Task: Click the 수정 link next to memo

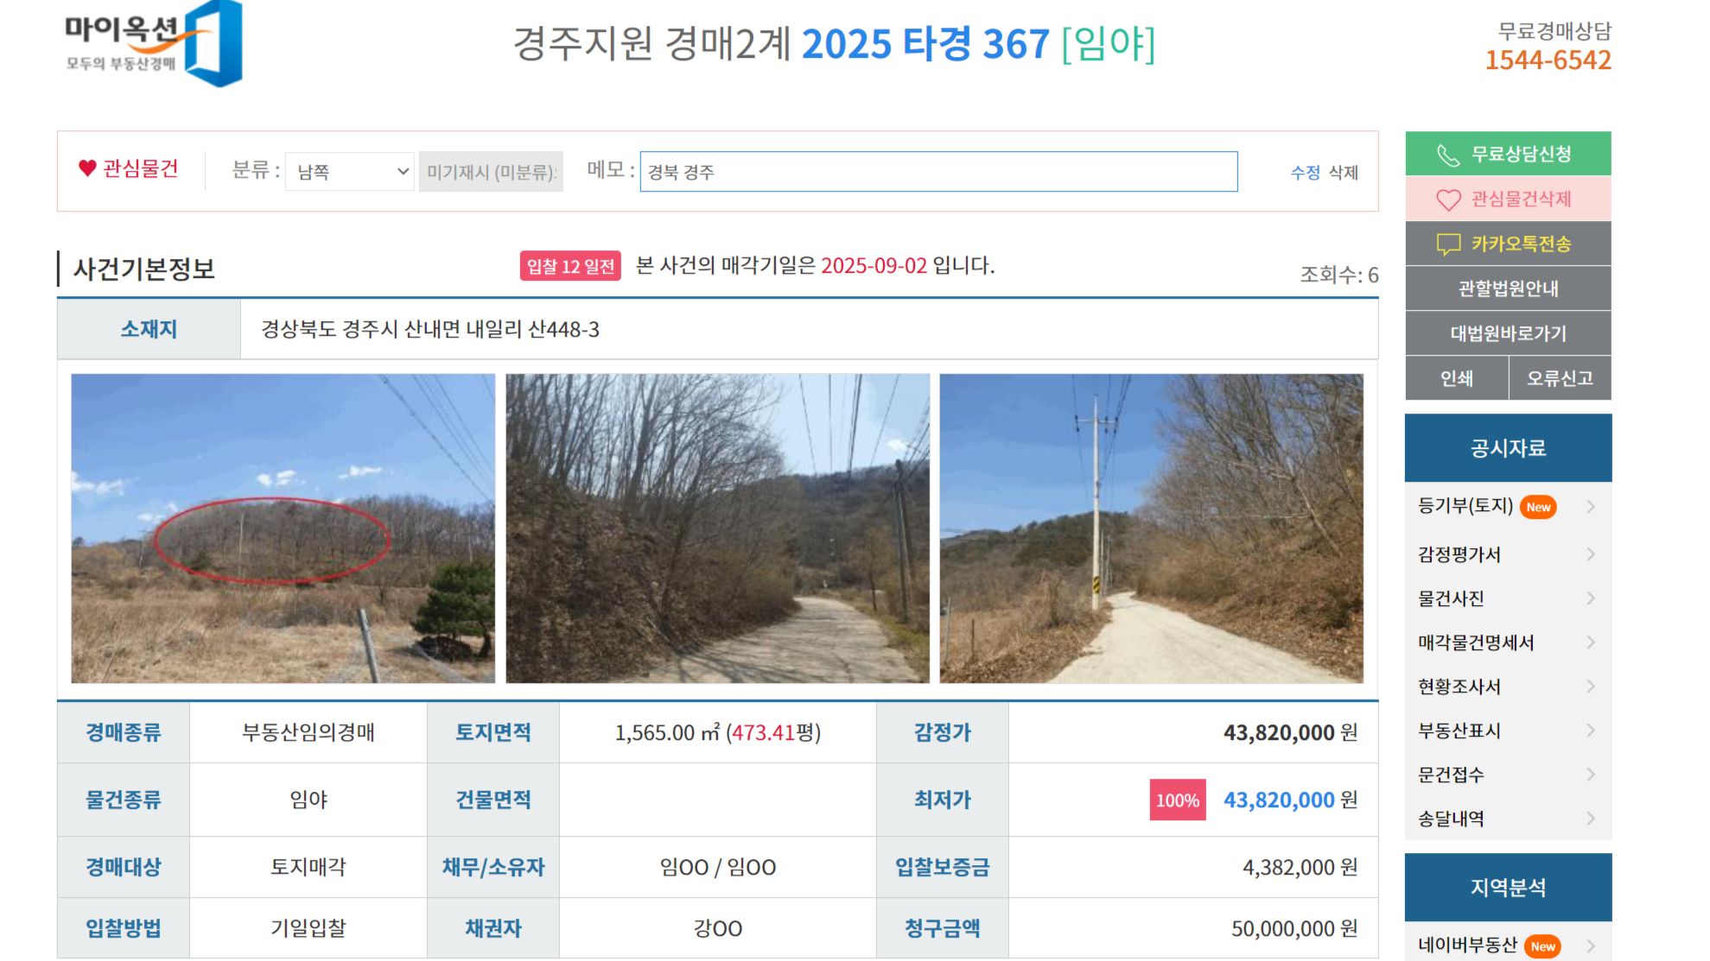Action: coord(1305,173)
